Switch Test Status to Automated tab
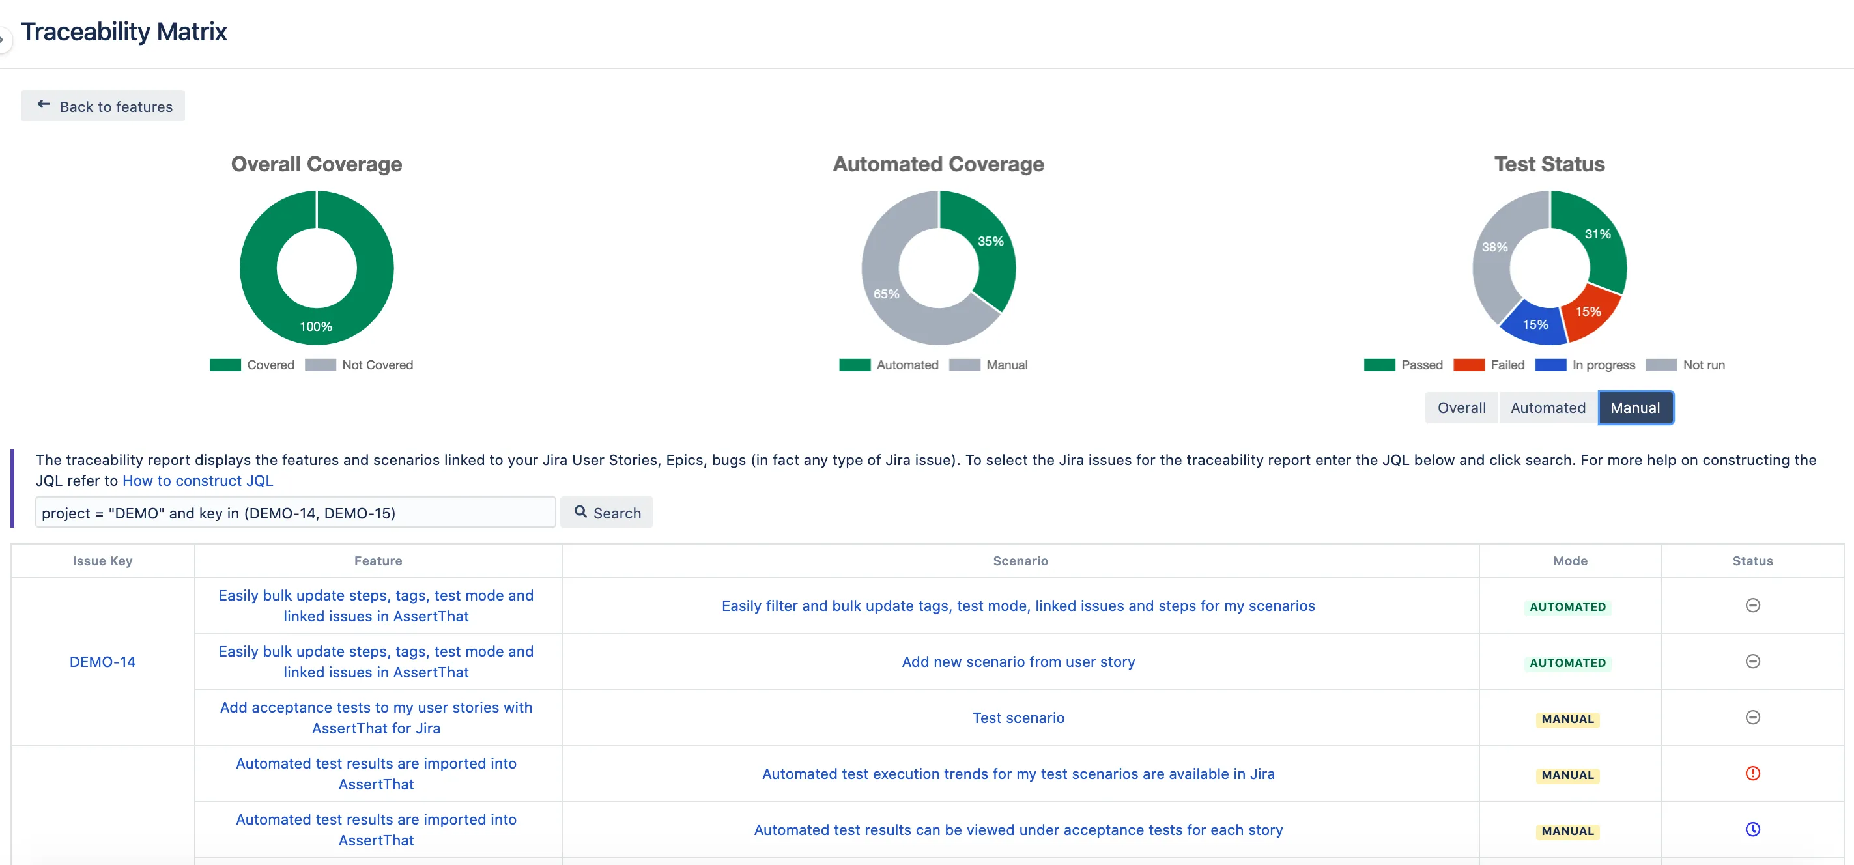Viewport: 1854px width, 865px height. [x=1547, y=408]
